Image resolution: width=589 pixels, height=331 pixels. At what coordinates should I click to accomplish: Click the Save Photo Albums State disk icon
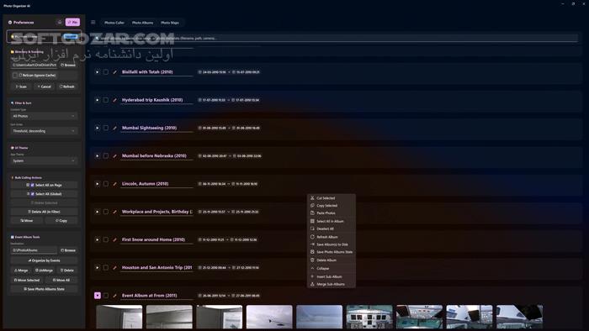tap(312, 252)
